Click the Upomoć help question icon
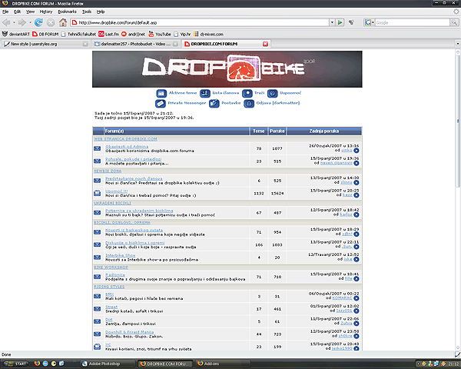Viewport: 461px width, 369px height. (x=272, y=93)
